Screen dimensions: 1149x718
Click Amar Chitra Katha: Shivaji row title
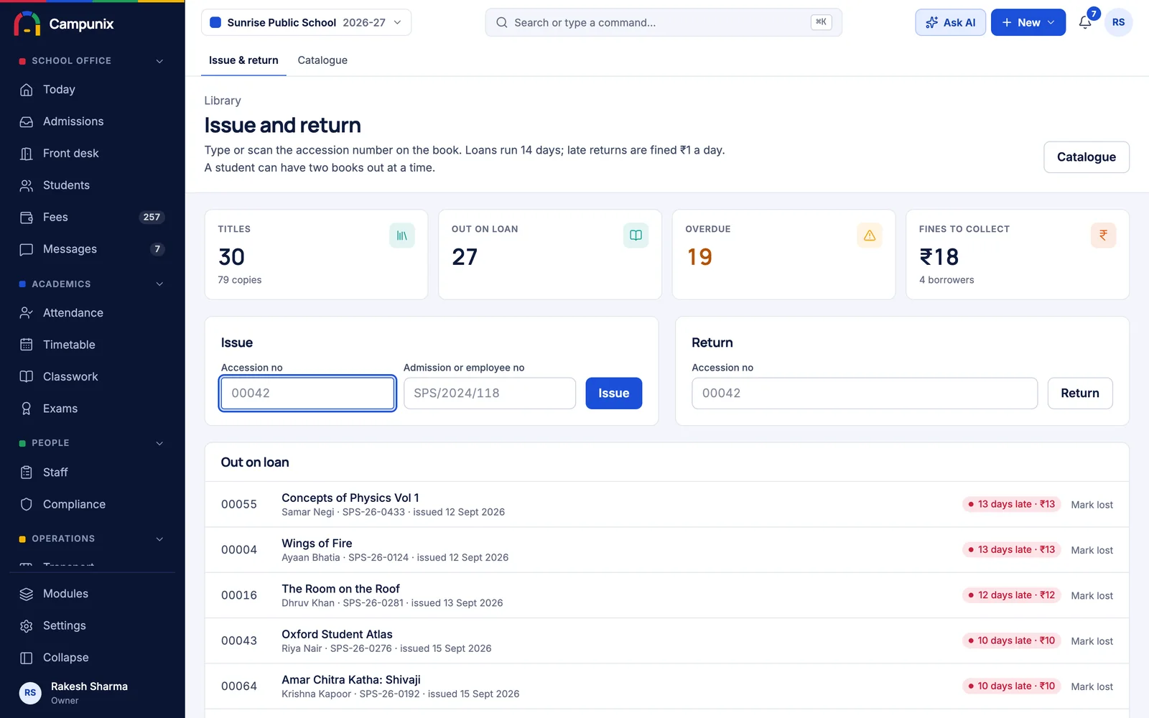(x=350, y=680)
